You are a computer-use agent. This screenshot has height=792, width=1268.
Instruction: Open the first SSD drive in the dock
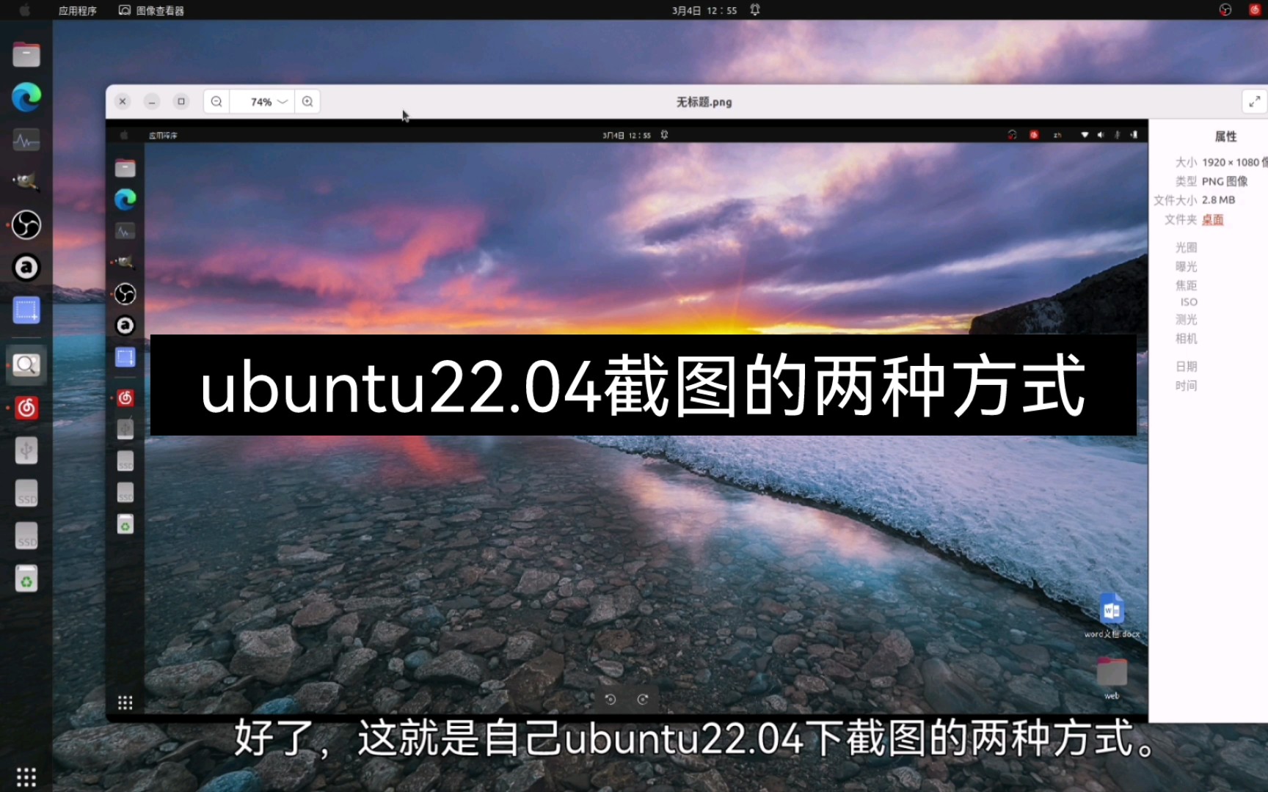point(26,493)
